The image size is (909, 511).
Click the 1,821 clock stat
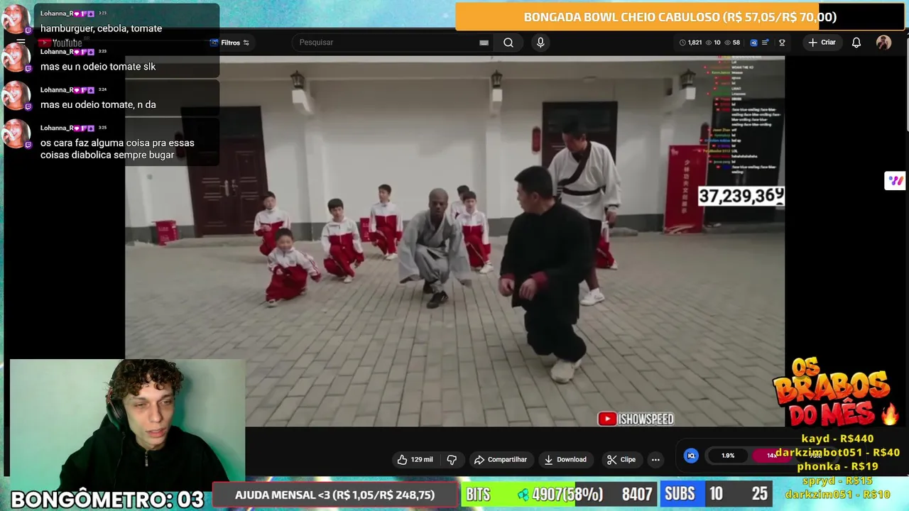[x=690, y=43]
